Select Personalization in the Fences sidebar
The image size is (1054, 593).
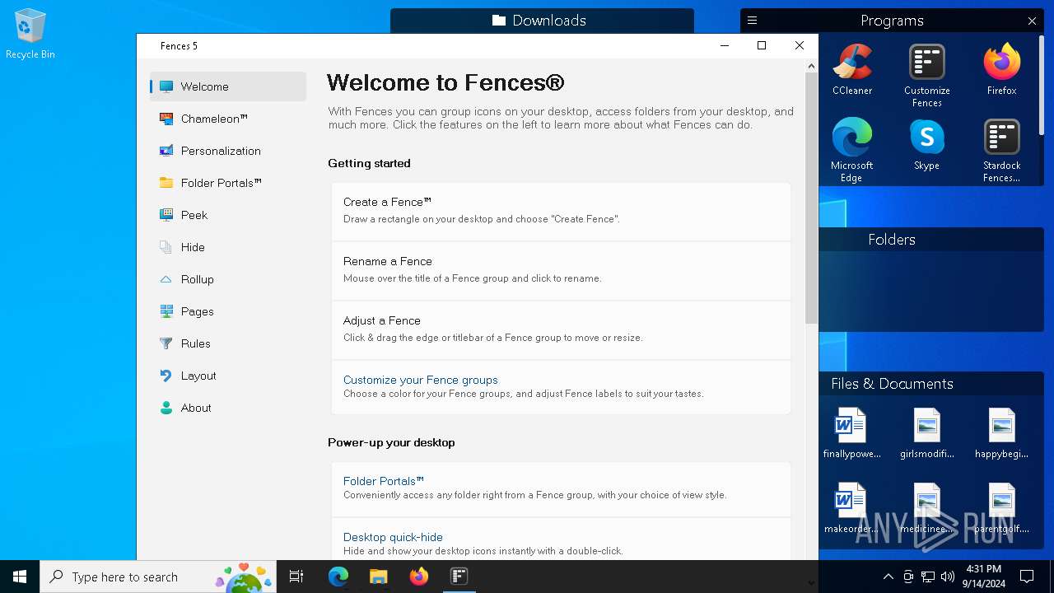228,151
